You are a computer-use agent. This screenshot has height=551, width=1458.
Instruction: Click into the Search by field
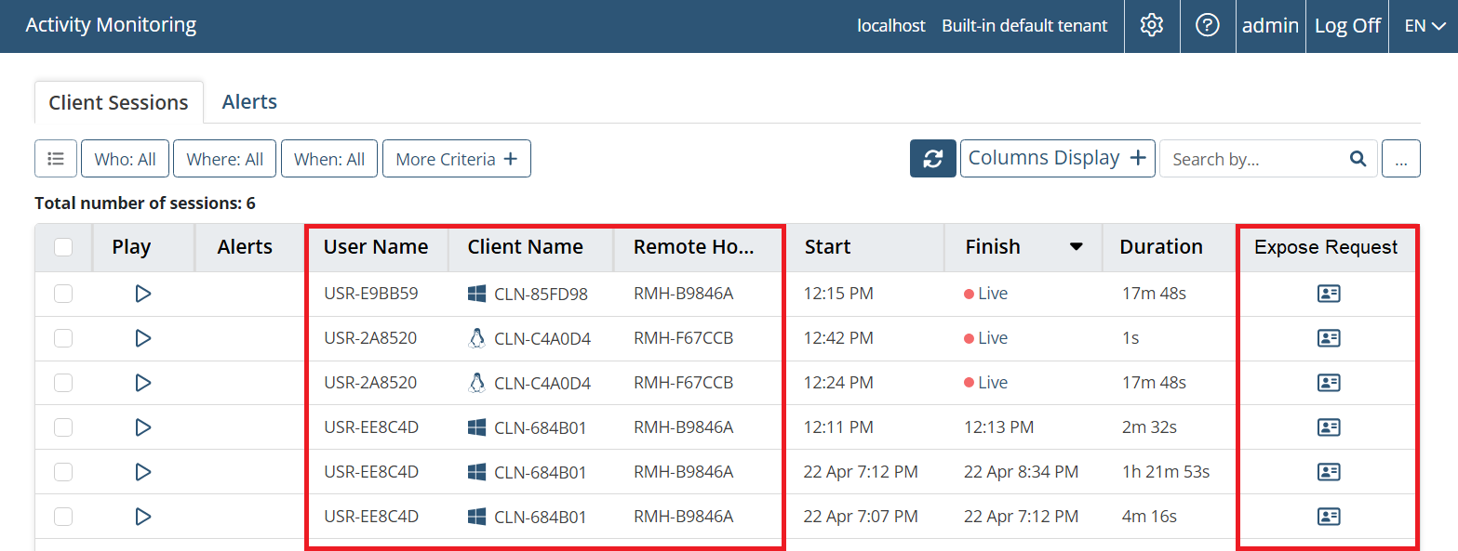click(x=1254, y=159)
